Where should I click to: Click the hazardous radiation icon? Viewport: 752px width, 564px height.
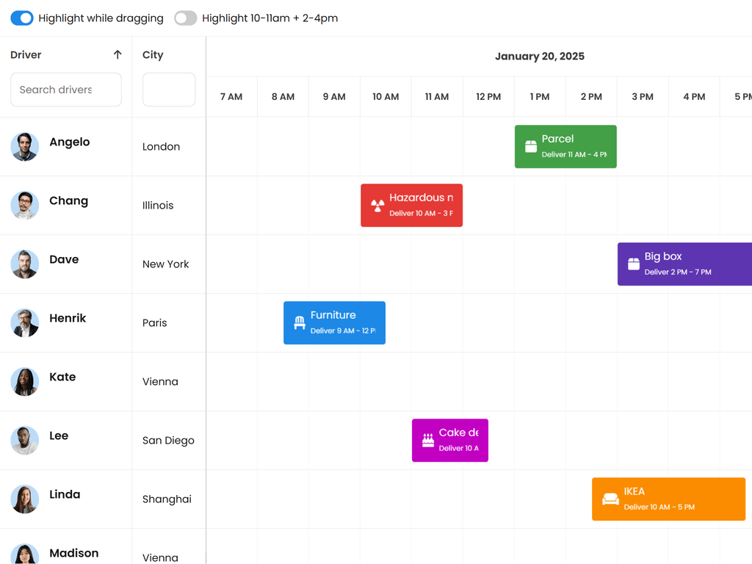(377, 206)
